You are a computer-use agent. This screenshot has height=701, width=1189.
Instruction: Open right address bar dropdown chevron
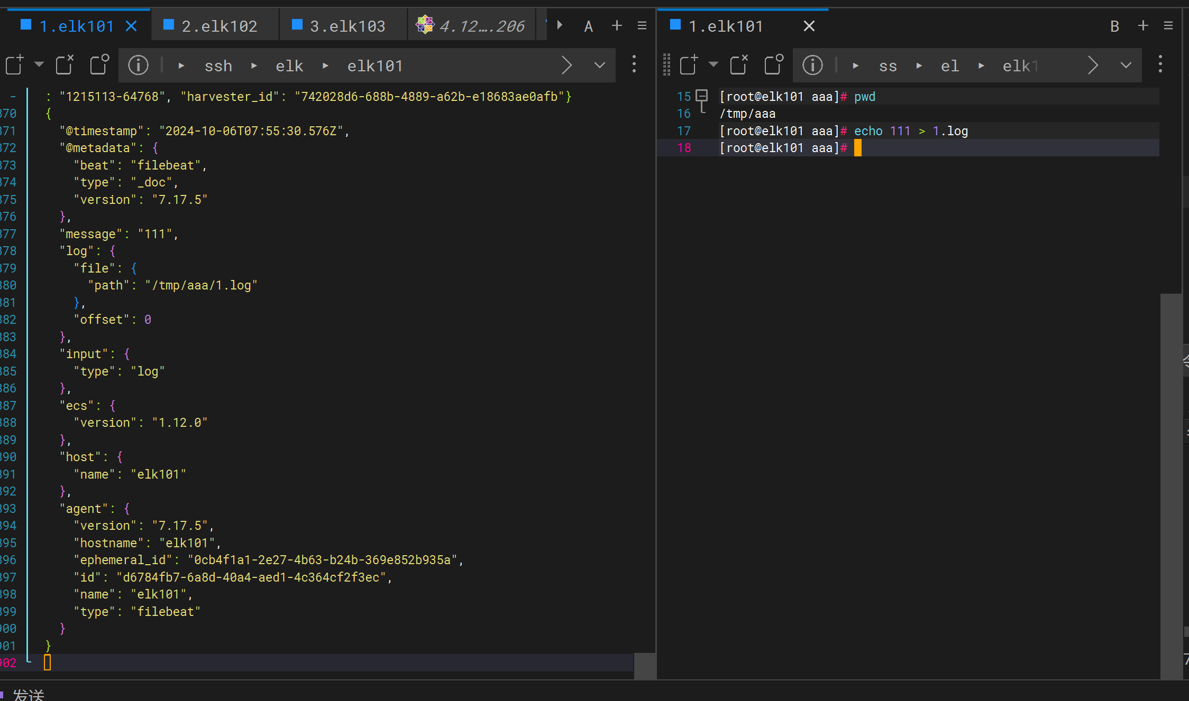coord(1126,65)
